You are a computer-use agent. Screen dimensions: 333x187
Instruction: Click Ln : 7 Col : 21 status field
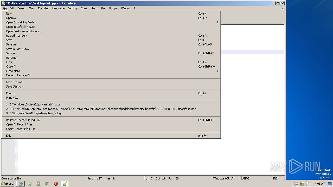click(x=178, y=178)
